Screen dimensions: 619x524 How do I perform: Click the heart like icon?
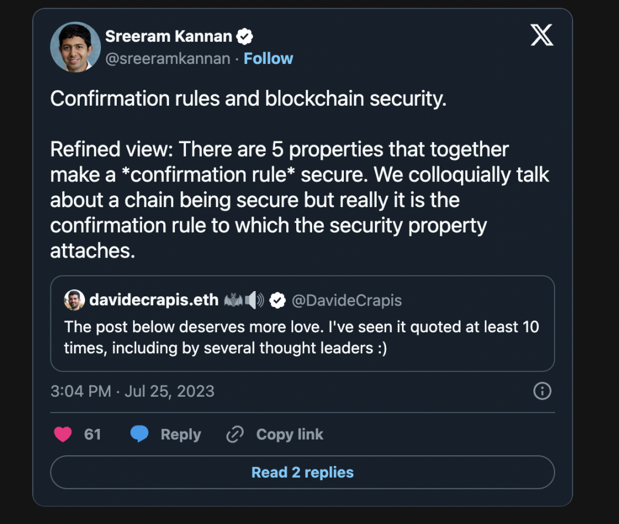63,434
